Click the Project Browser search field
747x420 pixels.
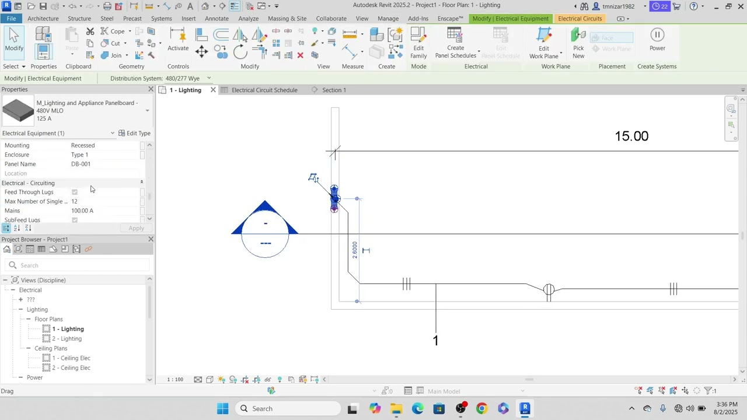(77, 265)
